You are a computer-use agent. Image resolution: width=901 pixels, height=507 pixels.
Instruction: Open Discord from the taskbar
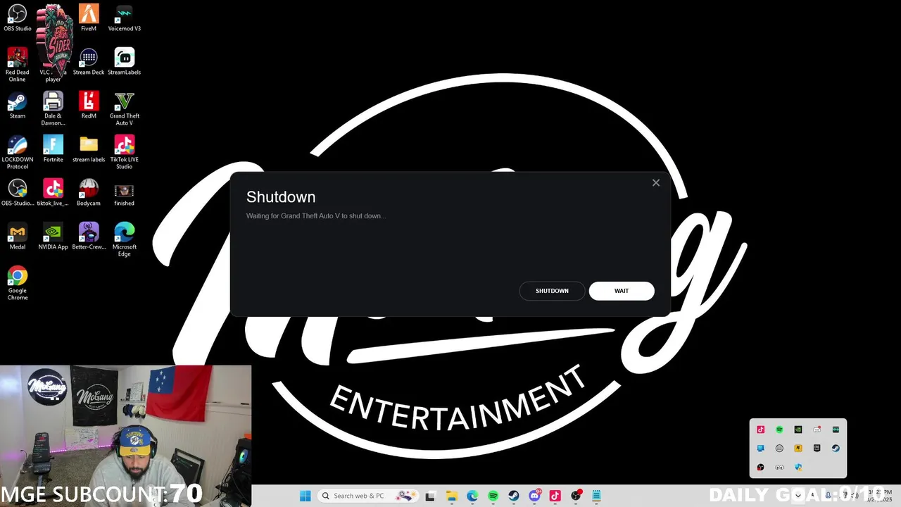coord(535,496)
